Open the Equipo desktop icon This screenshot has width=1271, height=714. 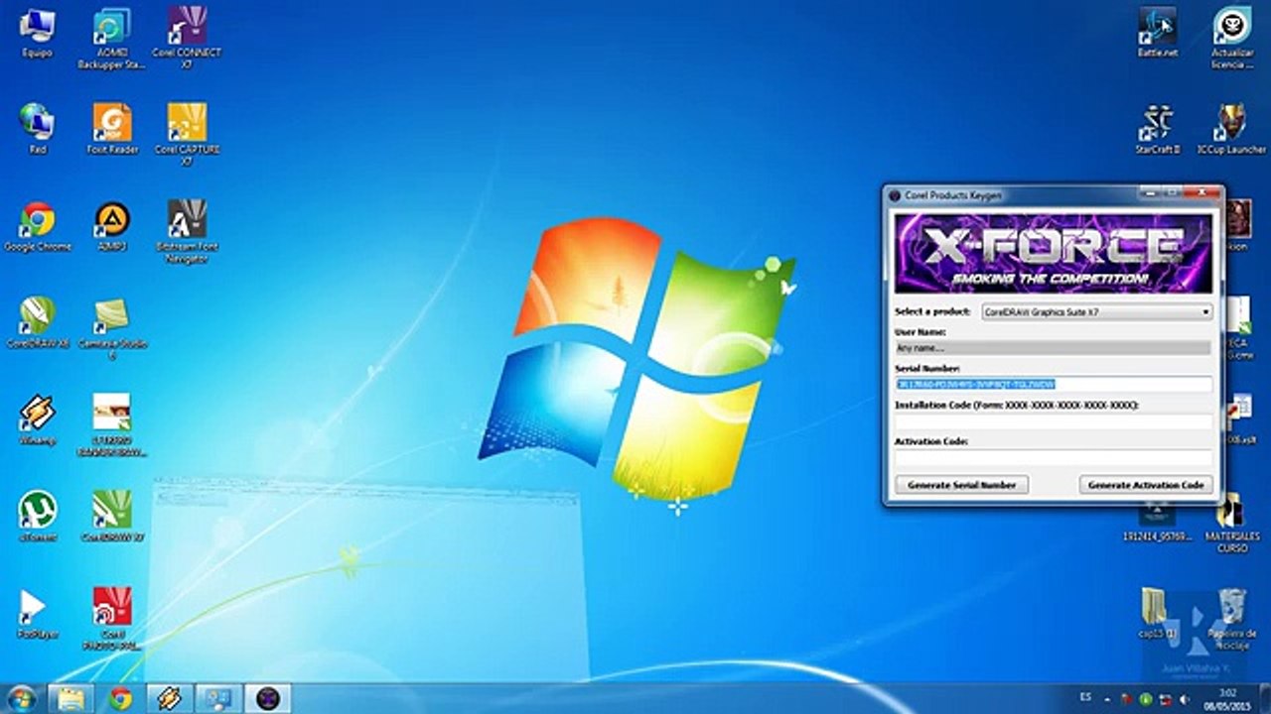point(37,33)
